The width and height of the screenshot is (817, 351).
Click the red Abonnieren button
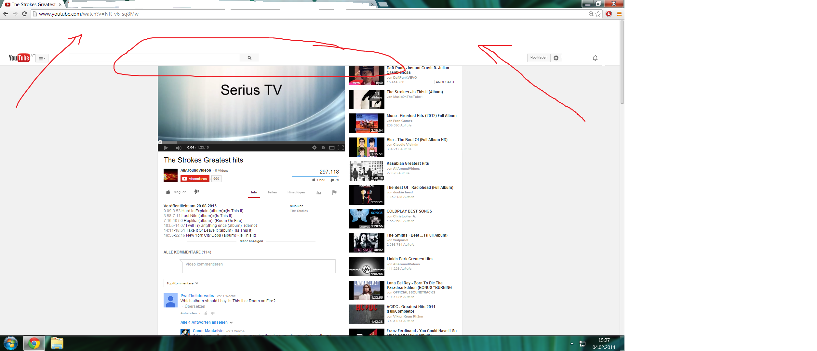point(195,179)
